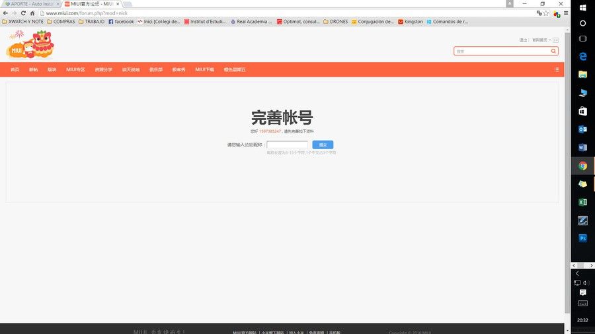Viewport: 595px width, 334px height.
Task: Close the APORTE tab
Action: pyautogui.click(x=58, y=4)
